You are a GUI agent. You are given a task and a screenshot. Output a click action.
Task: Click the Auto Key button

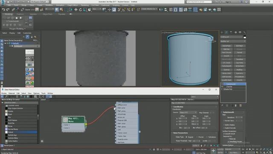220,149
